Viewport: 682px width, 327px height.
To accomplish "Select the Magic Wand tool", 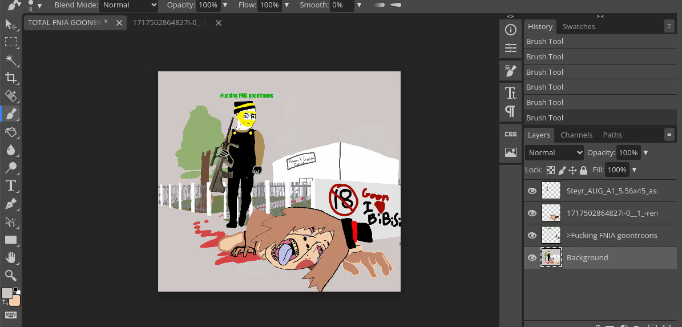I will [x=10, y=60].
